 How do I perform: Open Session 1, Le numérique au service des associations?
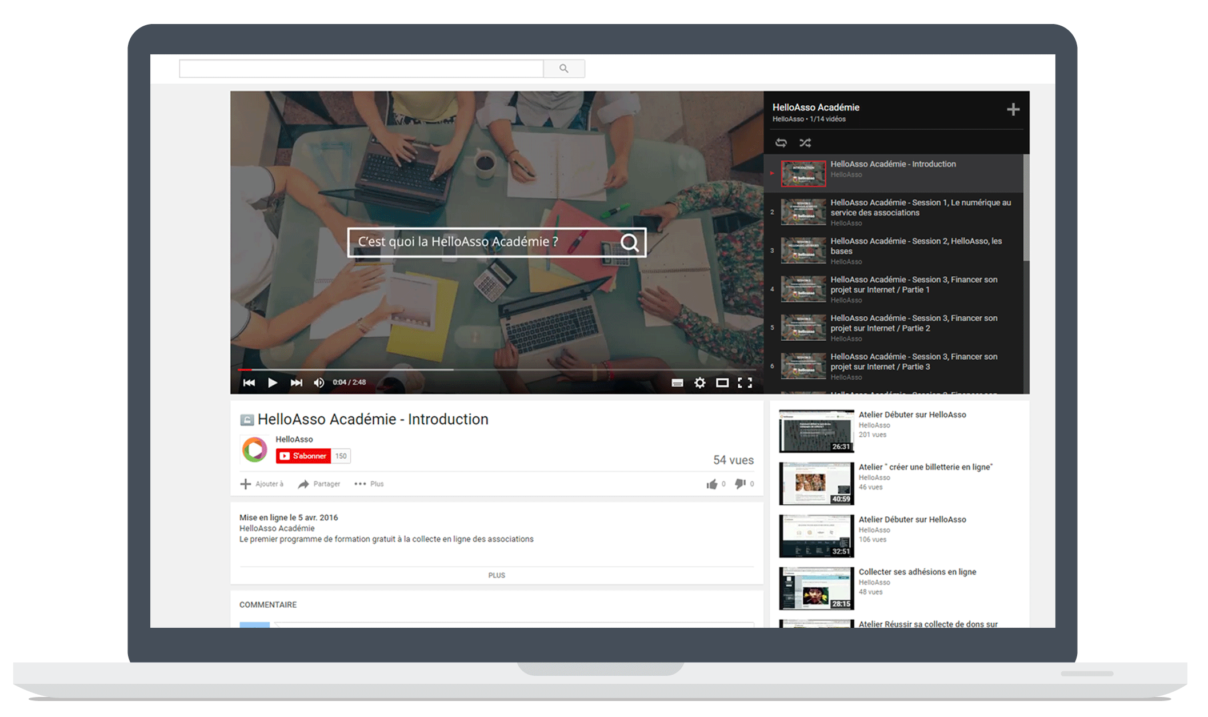[x=893, y=212]
